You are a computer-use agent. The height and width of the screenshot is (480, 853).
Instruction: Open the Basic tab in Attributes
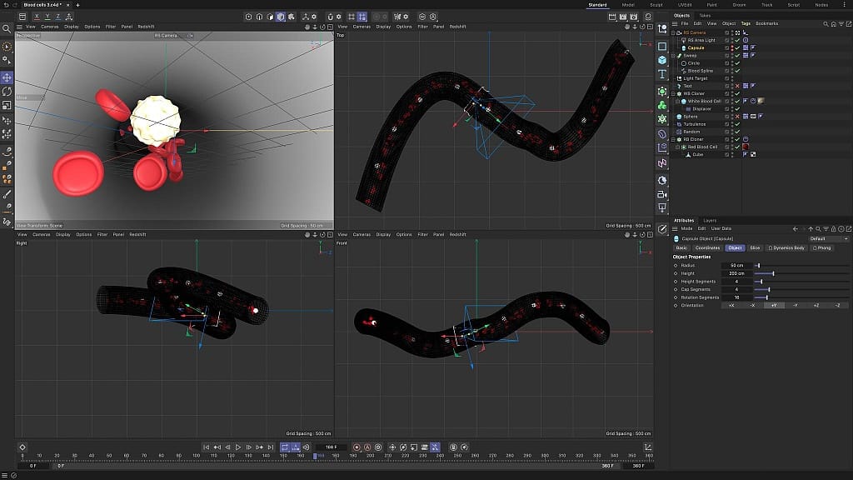click(681, 248)
